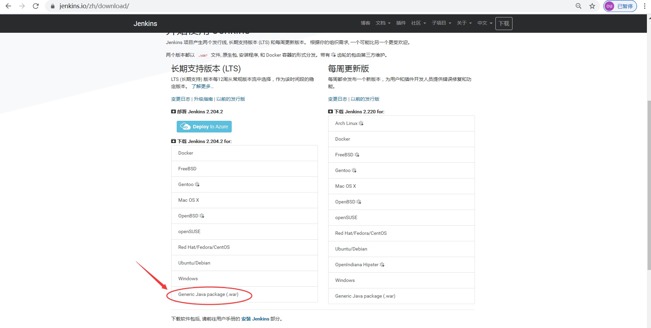Image resolution: width=651 pixels, height=328 pixels.
Task: Expand the 文档 dropdown menu
Action: coord(383,23)
